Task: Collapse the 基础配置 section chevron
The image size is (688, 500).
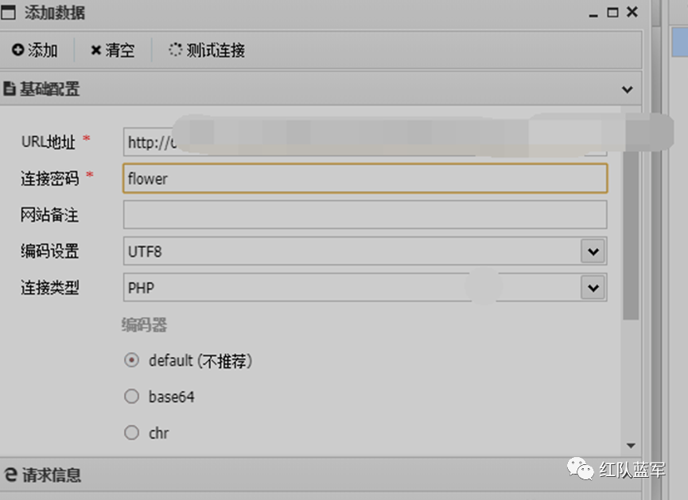Action: point(626,89)
